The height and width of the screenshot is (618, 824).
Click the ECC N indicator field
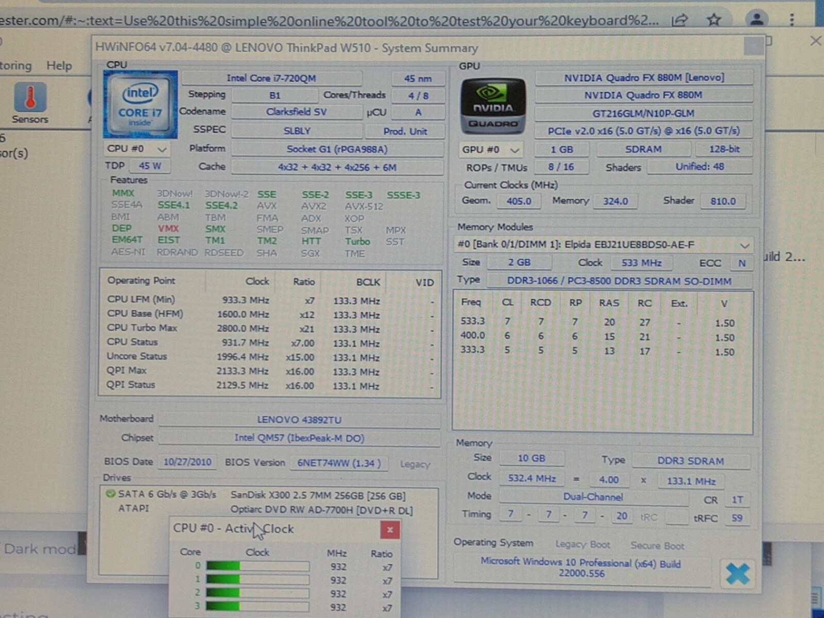coord(742,263)
